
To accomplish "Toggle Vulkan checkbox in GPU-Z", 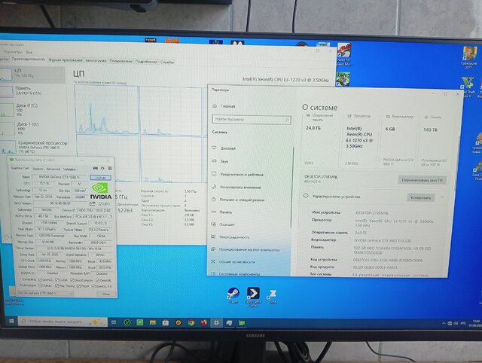I will tap(40, 285).
